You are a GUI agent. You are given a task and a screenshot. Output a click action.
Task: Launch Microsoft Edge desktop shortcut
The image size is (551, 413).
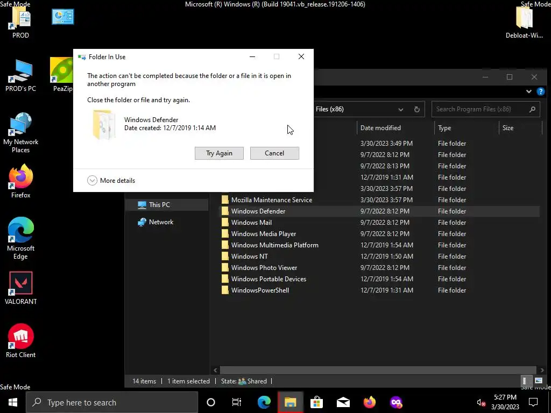(x=21, y=238)
